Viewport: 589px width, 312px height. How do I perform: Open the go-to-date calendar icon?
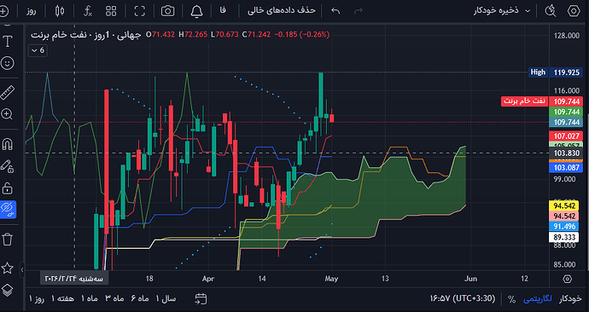click(x=201, y=298)
